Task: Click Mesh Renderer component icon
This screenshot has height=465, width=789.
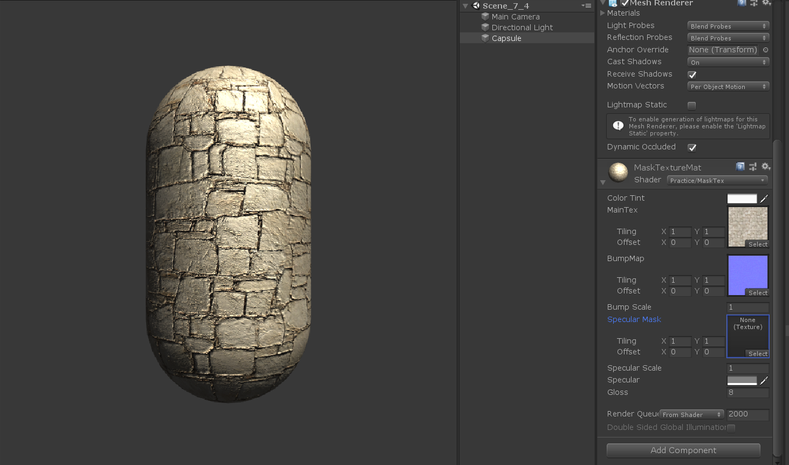Action: (613, 3)
